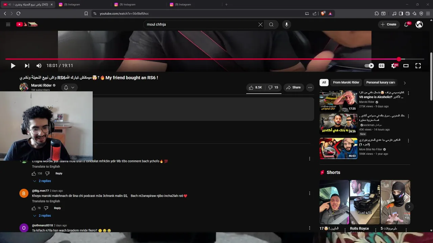Share the video
433x243 pixels.
(x=293, y=87)
